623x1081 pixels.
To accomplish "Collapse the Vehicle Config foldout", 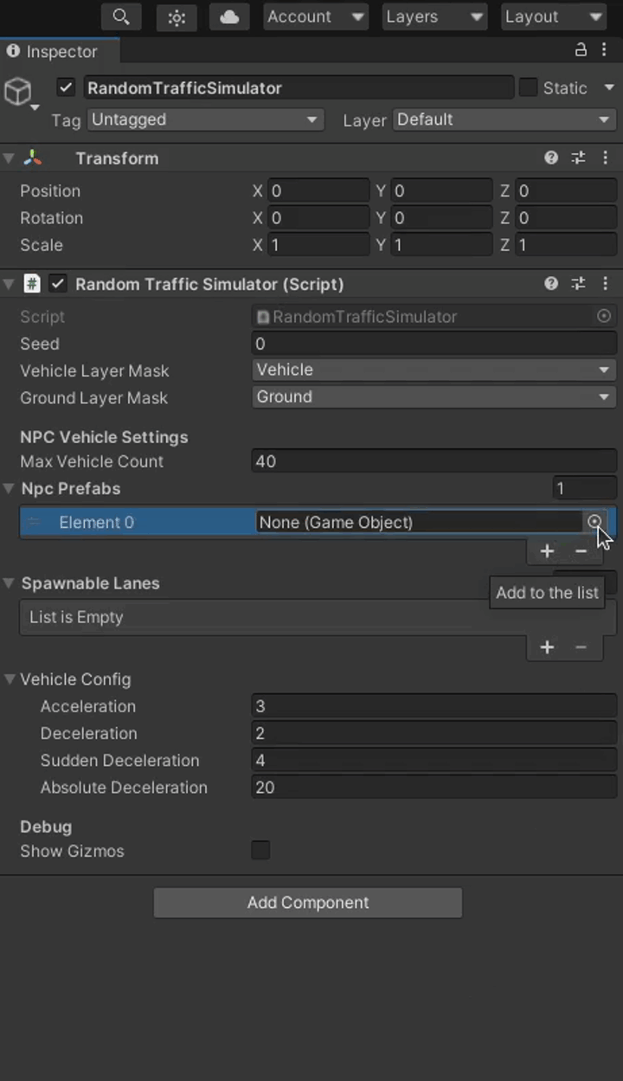I will (9, 679).
